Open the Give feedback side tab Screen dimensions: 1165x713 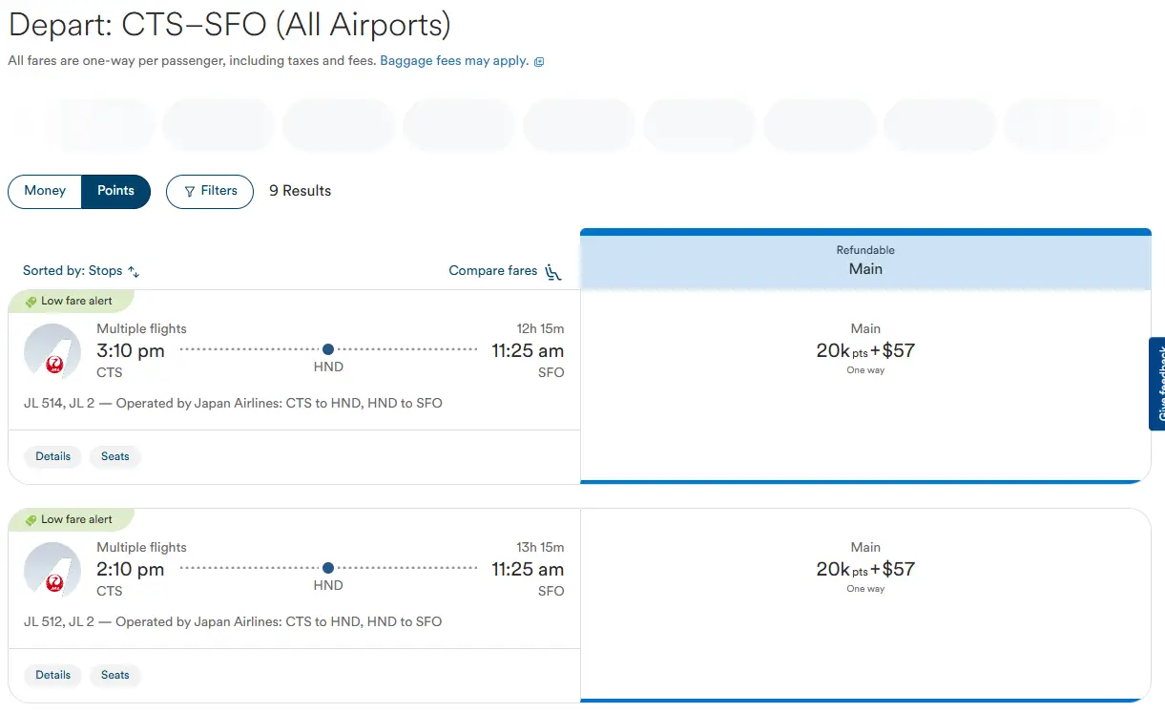[1157, 384]
